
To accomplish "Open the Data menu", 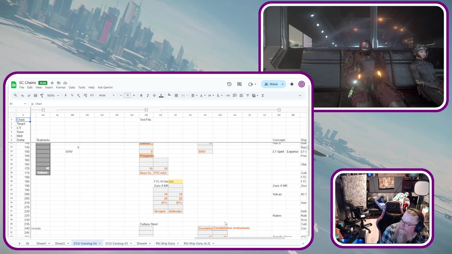I will [x=72, y=87].
